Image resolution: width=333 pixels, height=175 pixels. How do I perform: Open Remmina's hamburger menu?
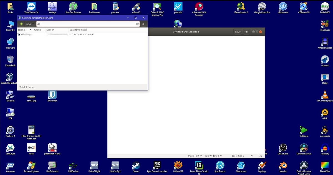[143, 24]
